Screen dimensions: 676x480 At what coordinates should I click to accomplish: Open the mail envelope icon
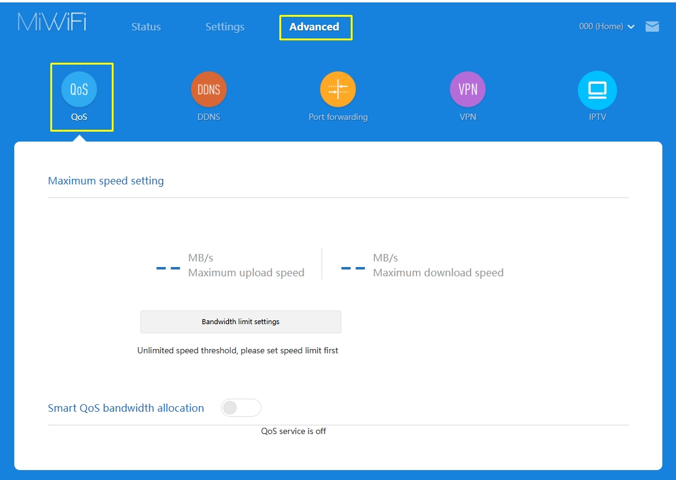click(652, 27)
